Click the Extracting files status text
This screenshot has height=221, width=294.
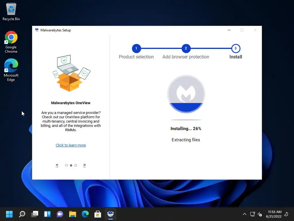pyautogui.click(x=186, y=140)
